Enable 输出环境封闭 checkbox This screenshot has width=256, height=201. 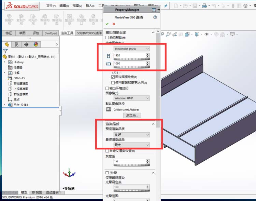click(x=107, y=88)
